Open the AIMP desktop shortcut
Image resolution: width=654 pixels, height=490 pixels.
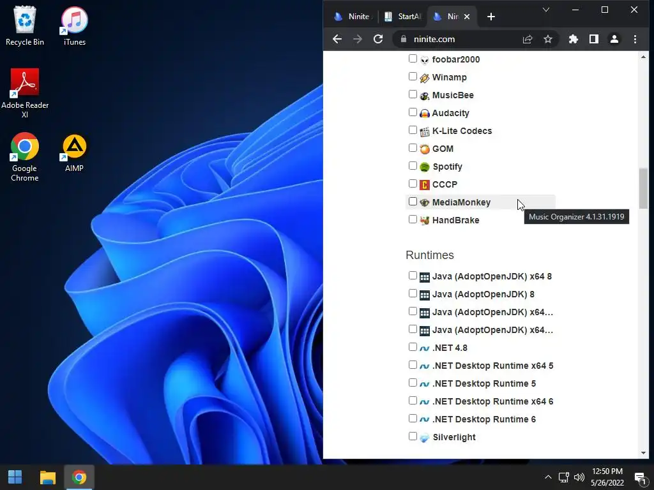pyautogui.click(x=74, y=153)
